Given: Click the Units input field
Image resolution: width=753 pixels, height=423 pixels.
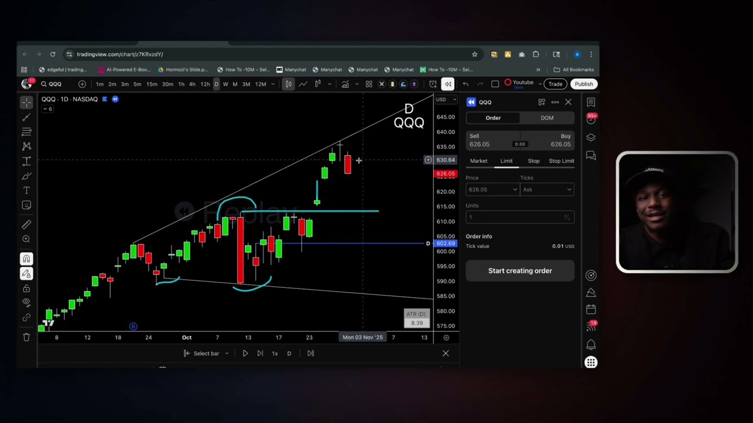Looking at the screenshot, I should (x=520, y=217).
